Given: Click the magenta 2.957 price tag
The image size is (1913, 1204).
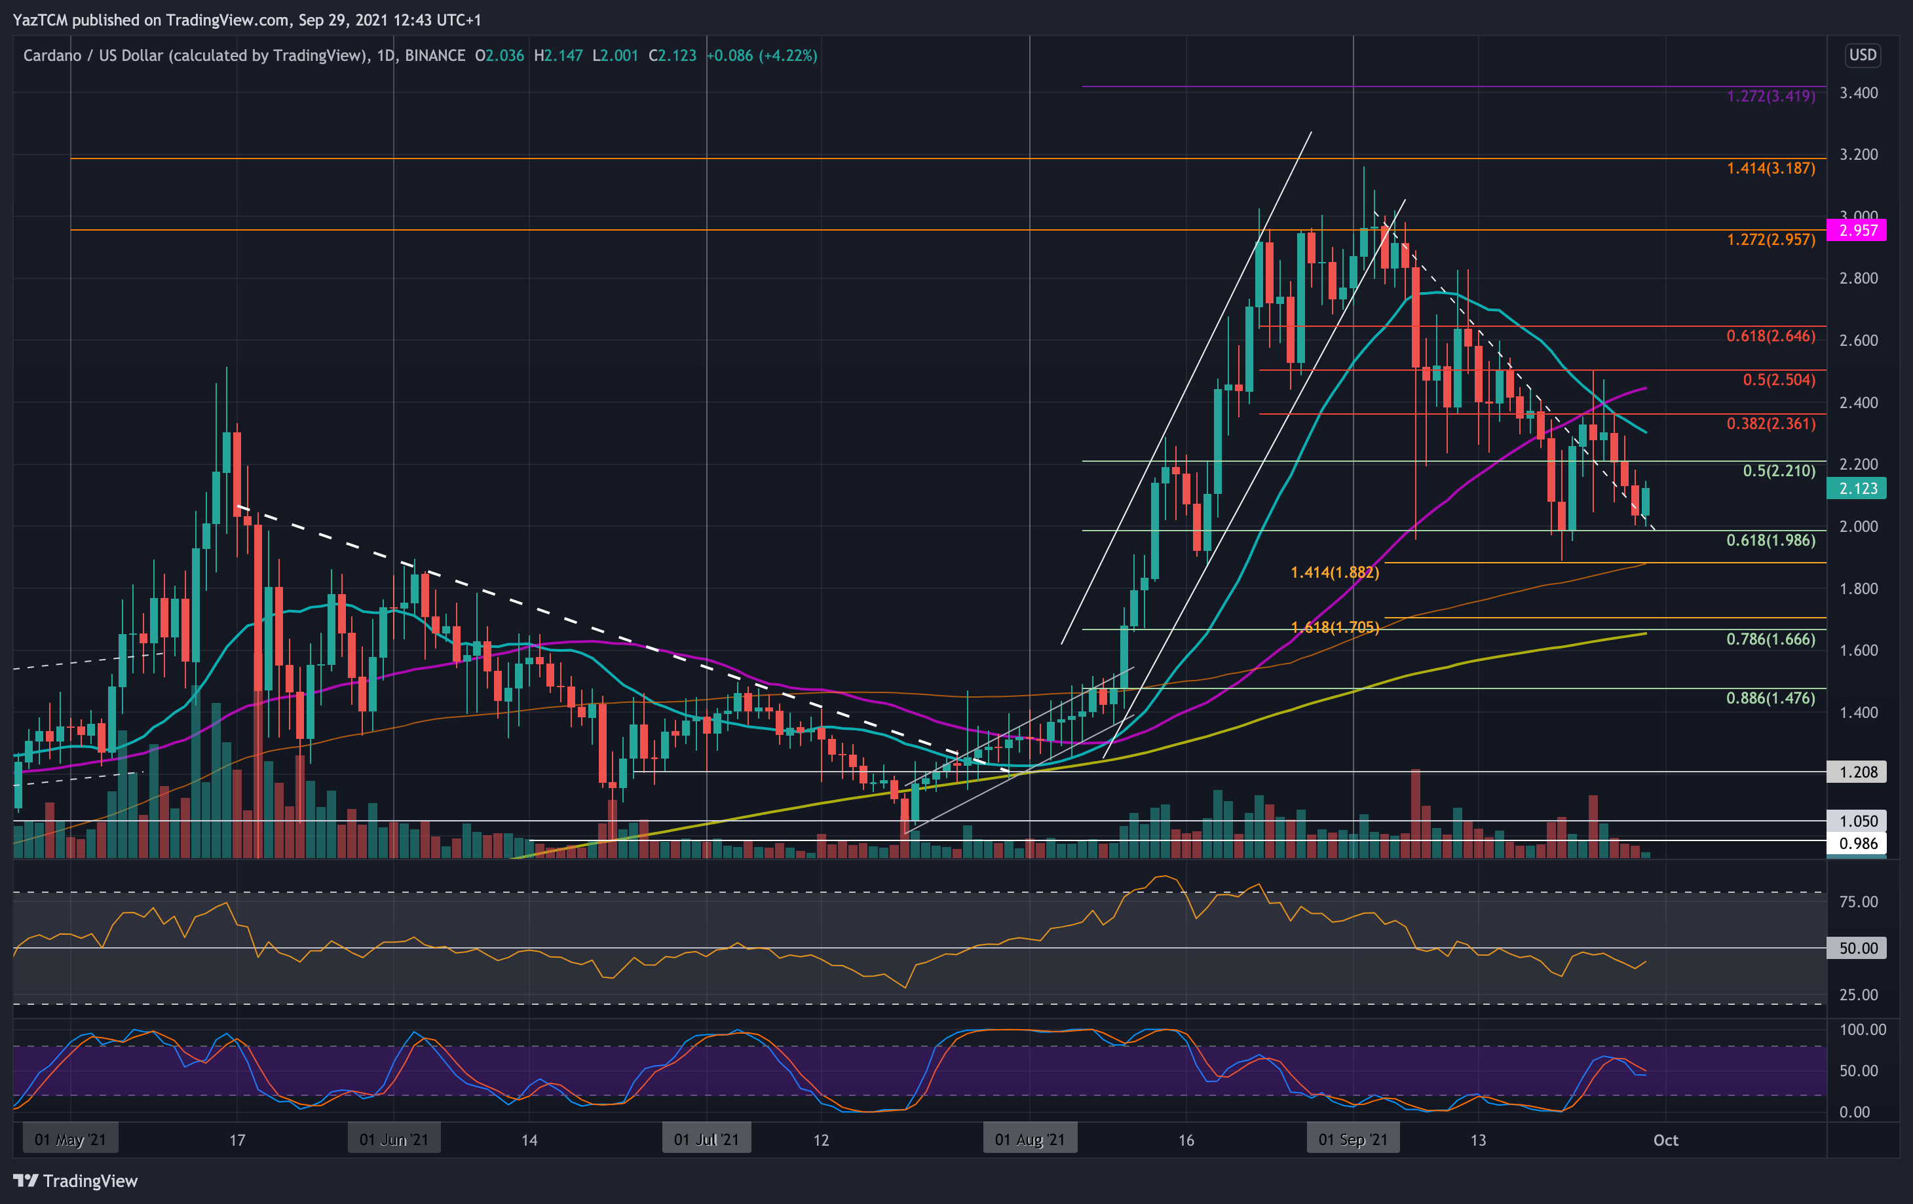Looking at the screenshot, I should tap(1857, 231).
